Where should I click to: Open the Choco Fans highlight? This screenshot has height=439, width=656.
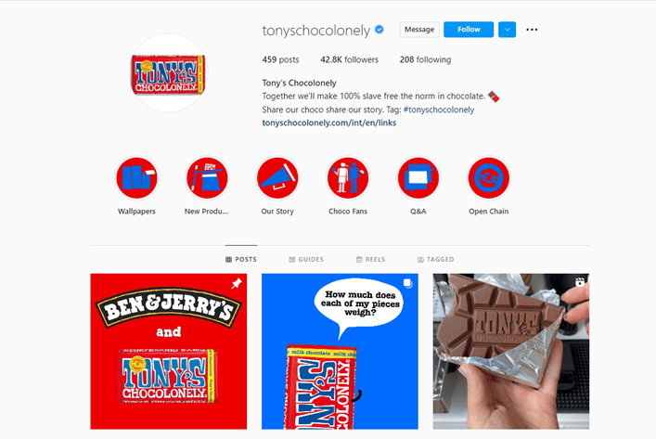click(348, 178)
